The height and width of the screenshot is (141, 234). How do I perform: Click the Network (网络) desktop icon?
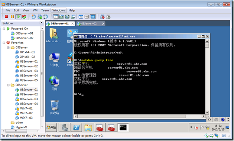click(x=54, y=83)
